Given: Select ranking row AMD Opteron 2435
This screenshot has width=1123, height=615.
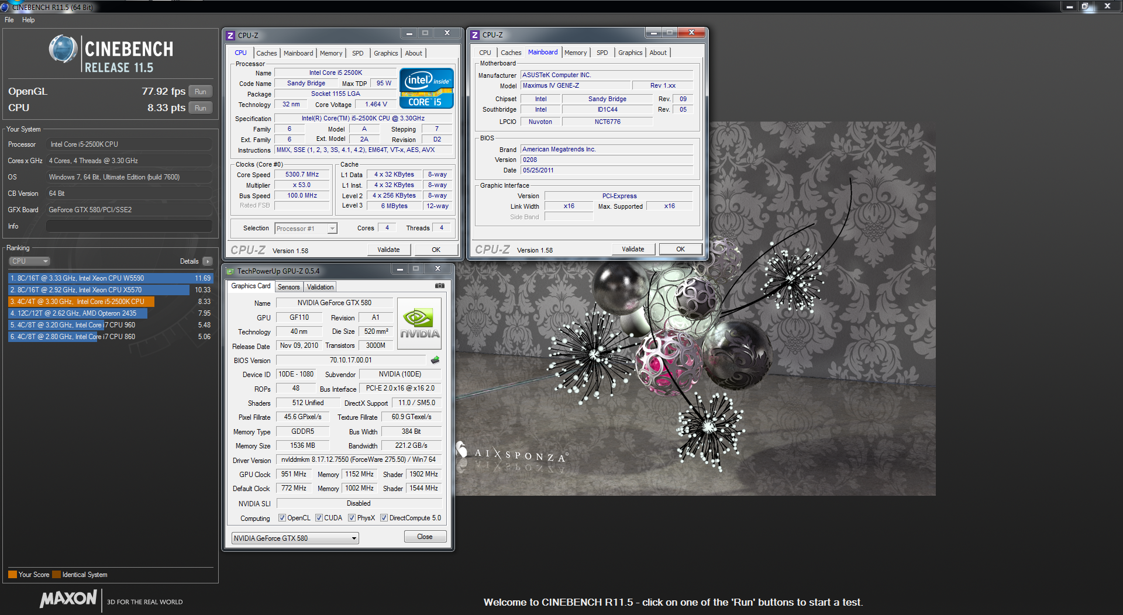Looking at the screenshot, I should click(x=111, y=313).
